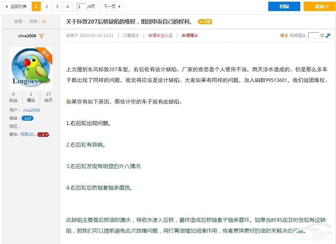Click the elevator jump arrow icon
Image resolution: width=336 pixels, height=244 pixels.
328,36
